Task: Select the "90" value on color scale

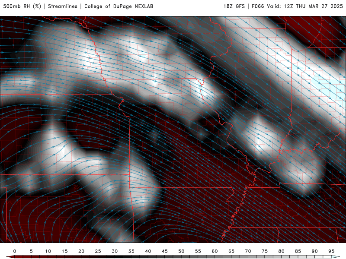Action: pos(315,251)
